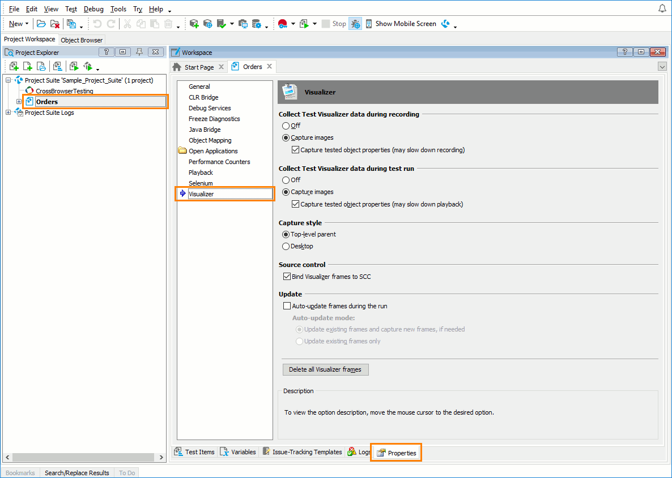Open dropdown arrow beside checkpoint icon
The image size is (672, 478).
[x=232, y=24]
